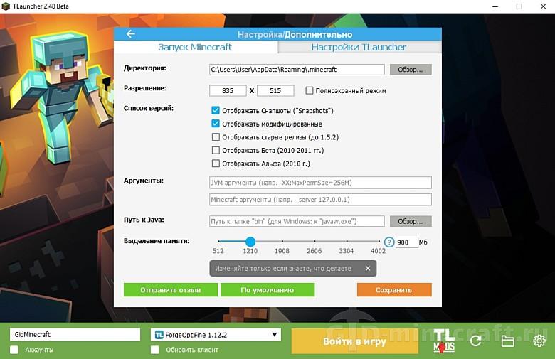555x359 pixels.
Task: Set memory slider to 4002 mark
Action: pos(379,241)
